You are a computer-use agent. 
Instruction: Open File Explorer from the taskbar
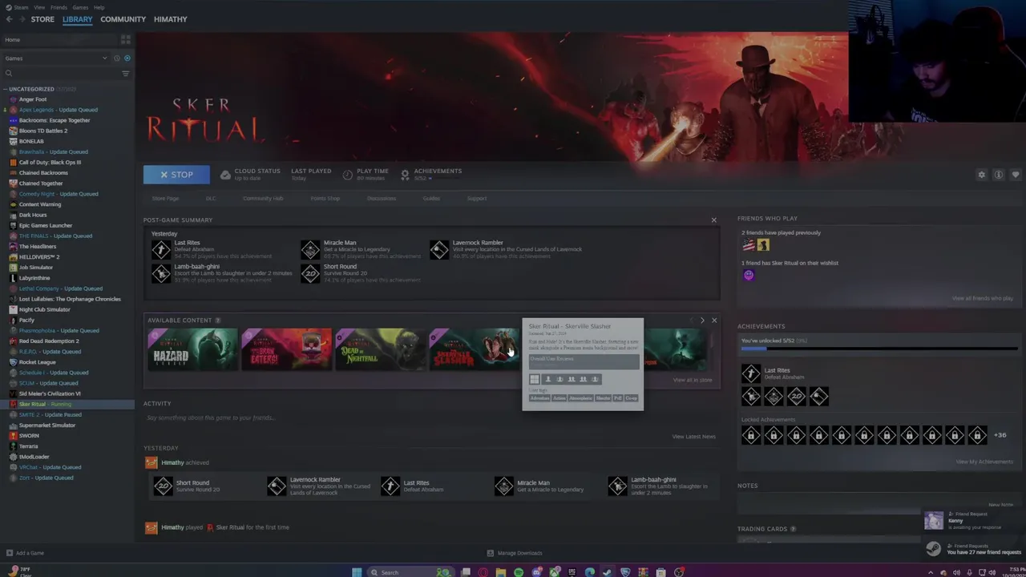(501, 572)
